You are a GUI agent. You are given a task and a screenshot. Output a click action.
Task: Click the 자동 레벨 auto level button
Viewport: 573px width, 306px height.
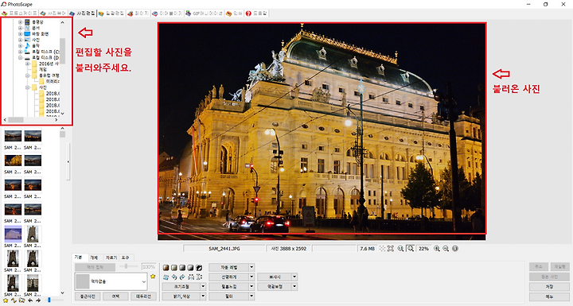pos(228,267)
